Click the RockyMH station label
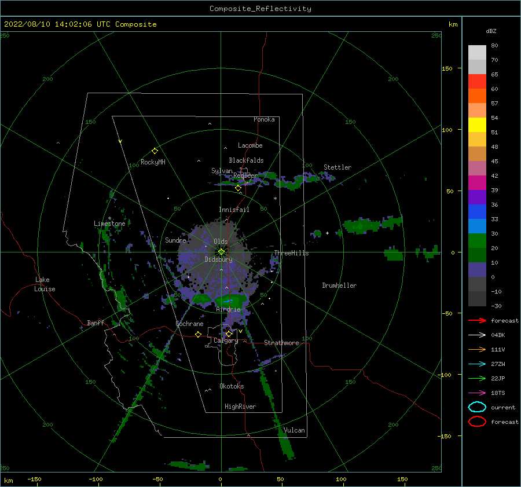The height and width of the screenshot is (487, 521). point(153,162)
